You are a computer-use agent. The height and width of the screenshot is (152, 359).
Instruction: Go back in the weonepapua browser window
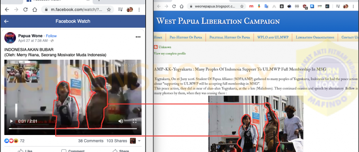[x=159, y=6]
